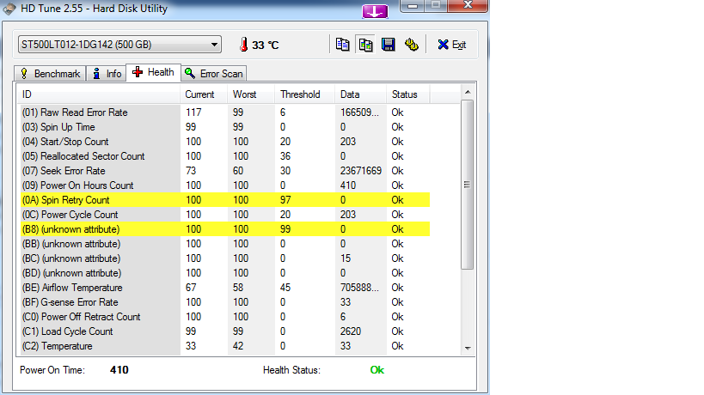Click the Airflow Temperature data 705888...
Screen dimensions: 704x395
[x=359, y=288]
